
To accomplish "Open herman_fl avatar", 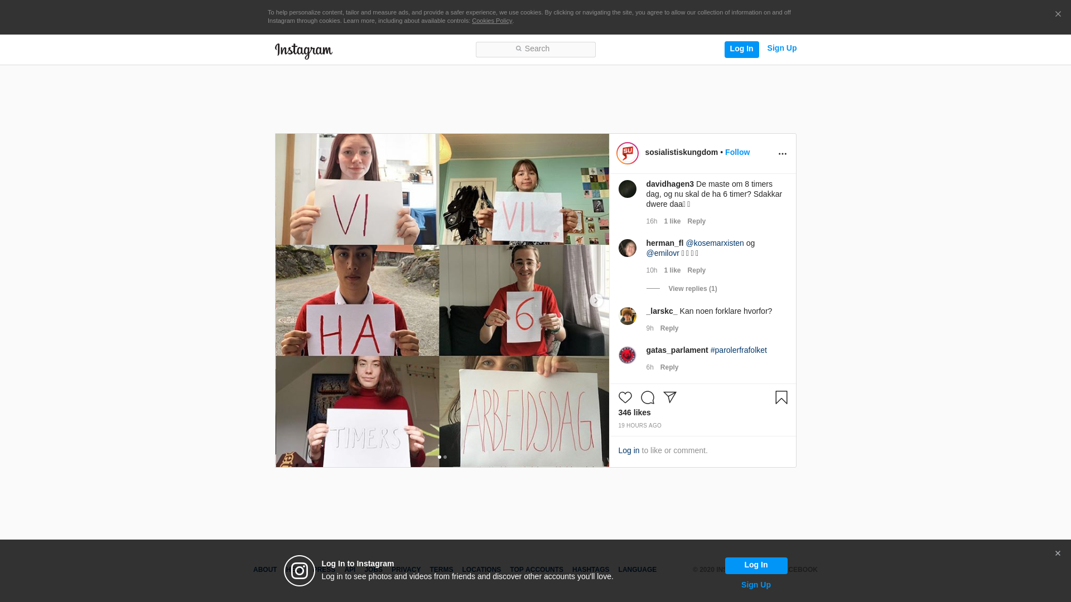I will [x=627, y=248].
